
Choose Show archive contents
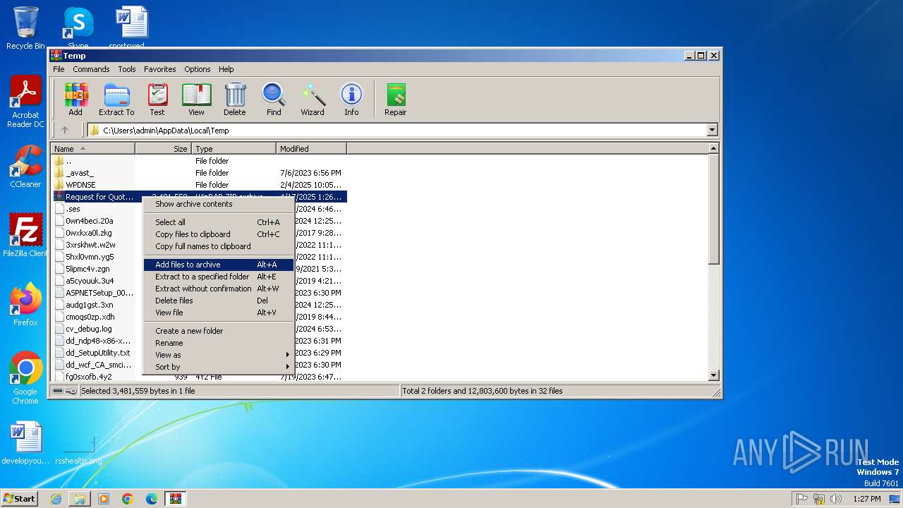tap(219, 204)
